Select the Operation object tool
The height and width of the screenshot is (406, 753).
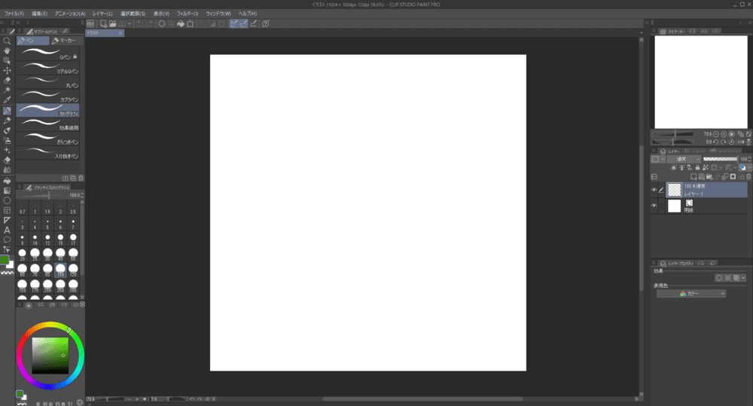(x=7, y=60)
